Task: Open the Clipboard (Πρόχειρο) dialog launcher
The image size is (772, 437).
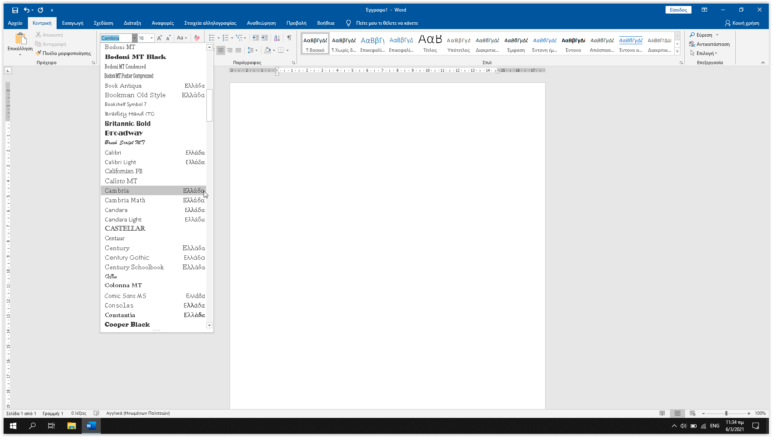Action: [x=94, y=63]
